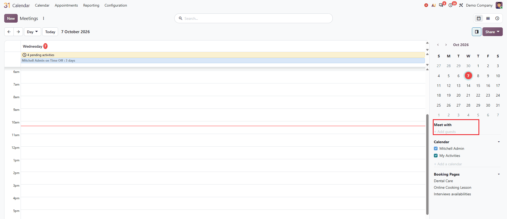Select 15 in the mini calendar
This screenshot has height=219, width=507.
click(478, 86)
